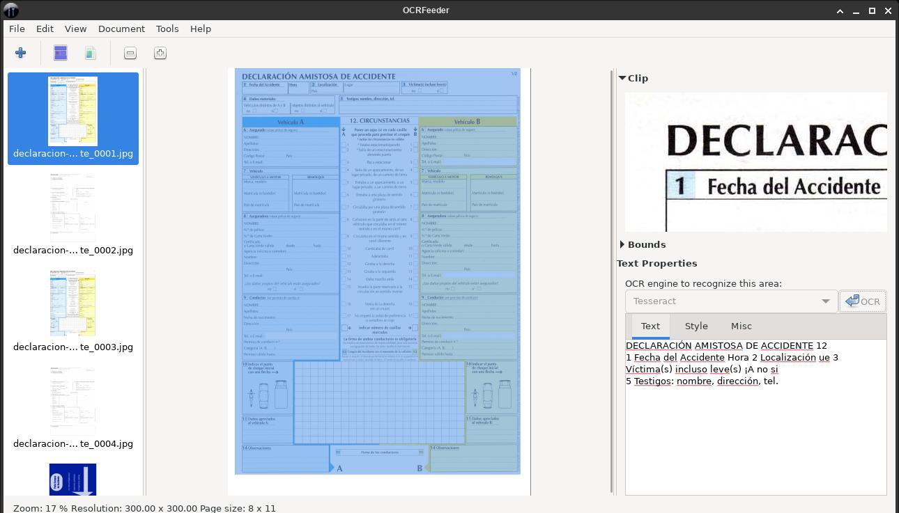
Task: Open the Tesseract OCR engine dropdown
Action: click(x=731, y=301)
